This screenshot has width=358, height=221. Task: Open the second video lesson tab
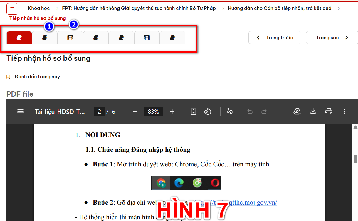pos(147,38)
